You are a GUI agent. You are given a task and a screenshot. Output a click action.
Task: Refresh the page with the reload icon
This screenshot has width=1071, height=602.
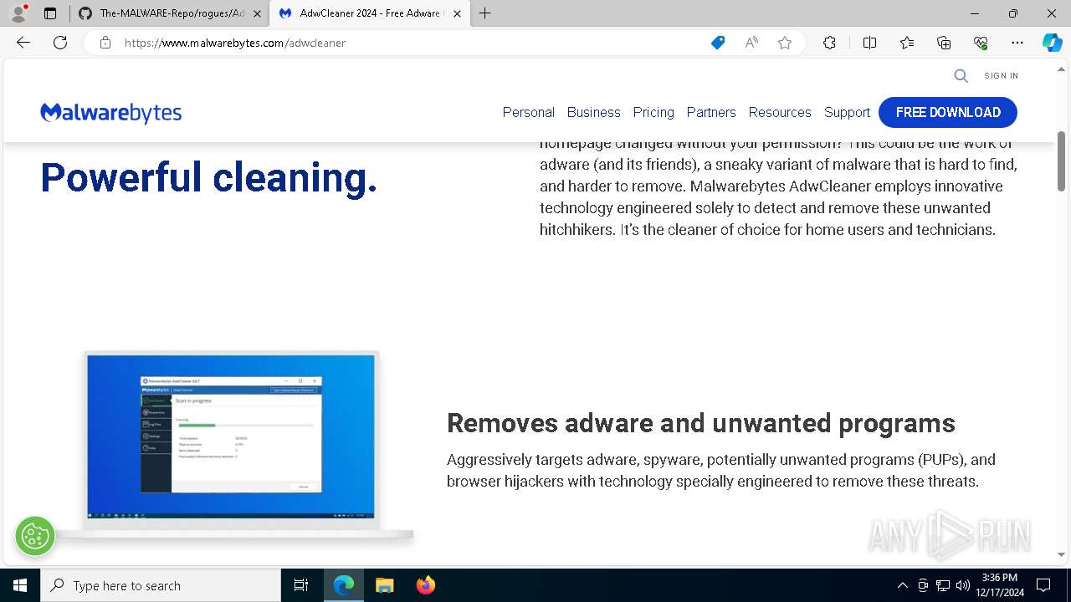(60, 43)
